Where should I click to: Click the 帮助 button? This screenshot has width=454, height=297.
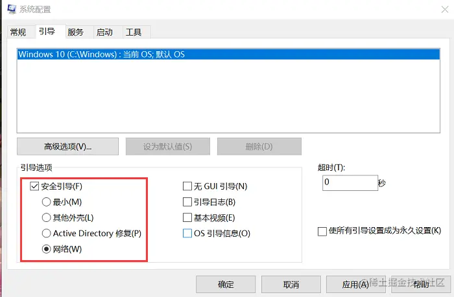(x=421, y=284)
